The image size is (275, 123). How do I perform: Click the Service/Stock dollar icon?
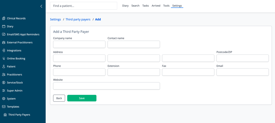tap(4, 83)
